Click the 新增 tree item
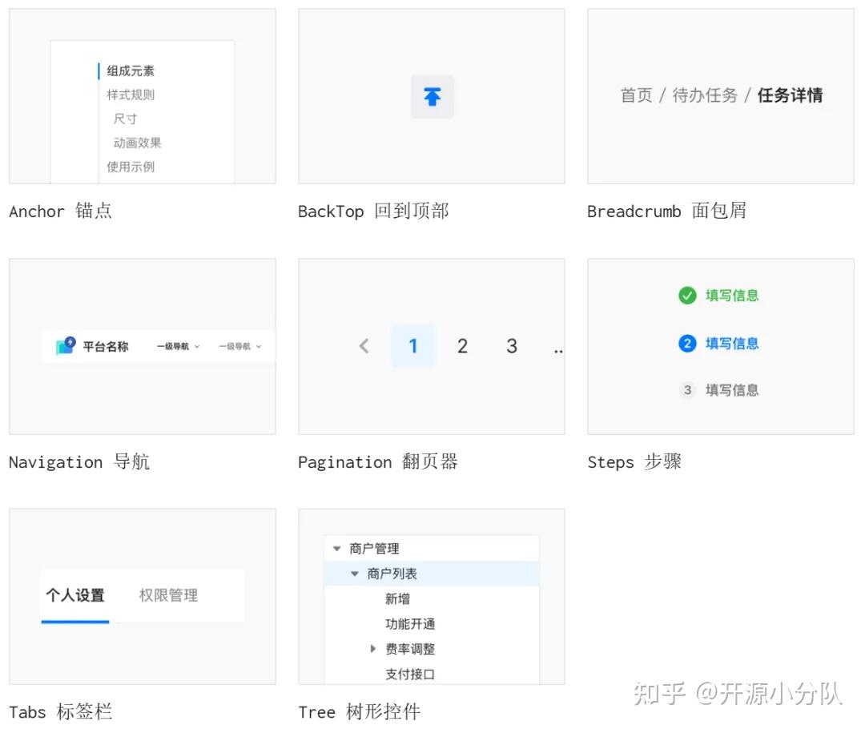865x729 pixels. click(x=398, y=598)
